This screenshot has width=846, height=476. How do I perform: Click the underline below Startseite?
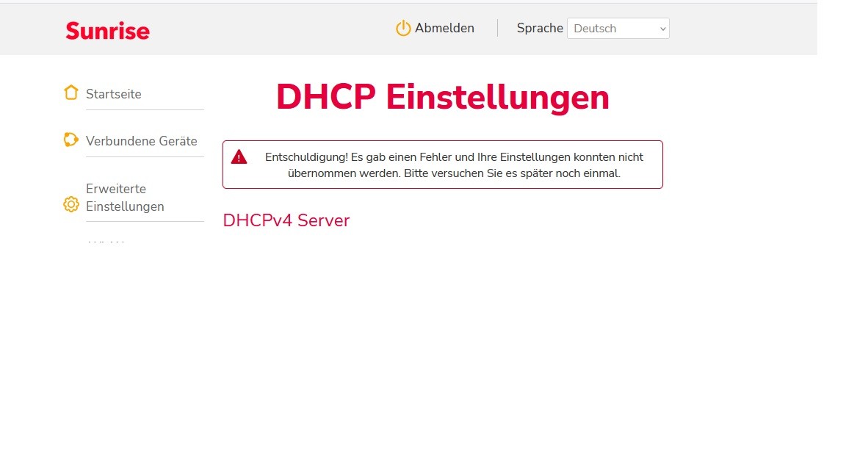tap(145, 110)
